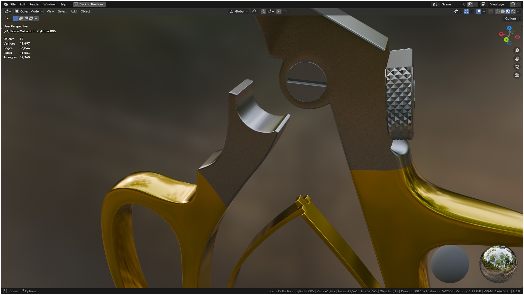Create new scene copy button
This screenshot has width=524, height=295.
click(x=470, y=4)
